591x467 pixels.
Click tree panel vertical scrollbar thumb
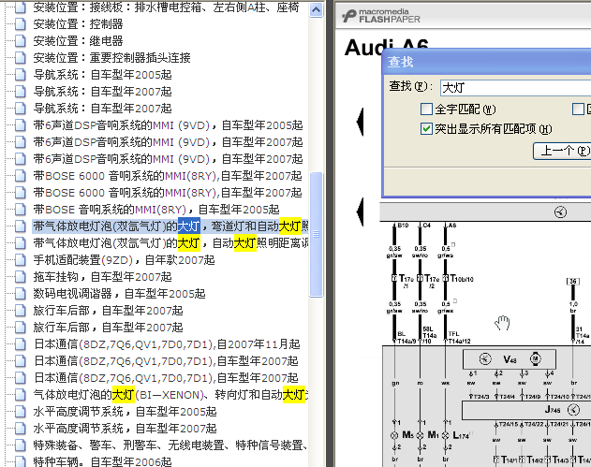[x=316, y=235]
